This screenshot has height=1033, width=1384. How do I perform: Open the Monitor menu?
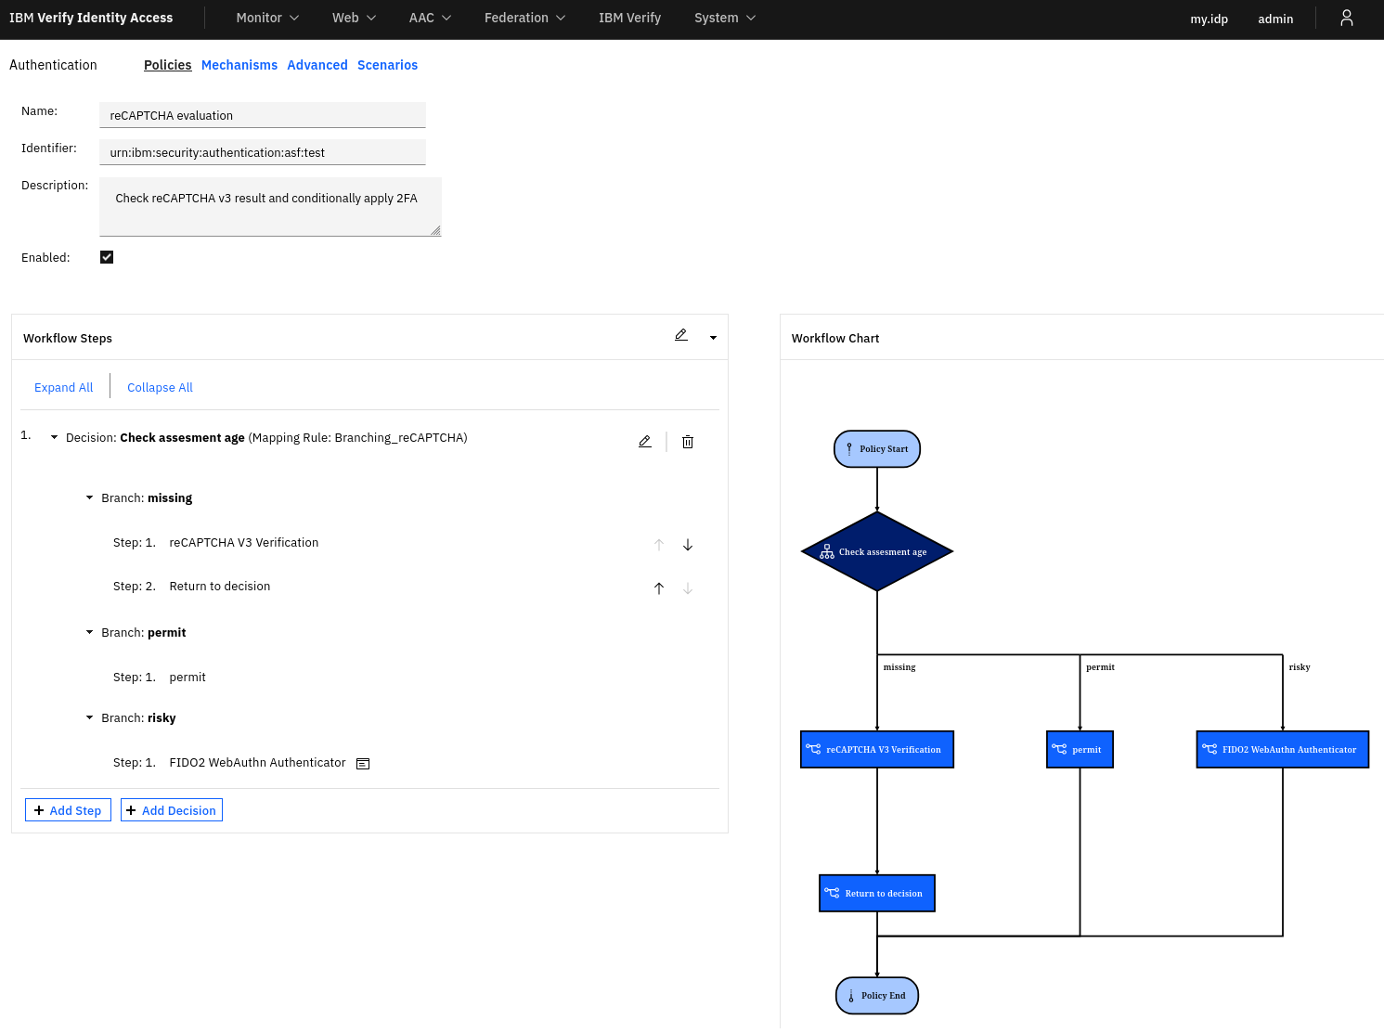[267, 18]
